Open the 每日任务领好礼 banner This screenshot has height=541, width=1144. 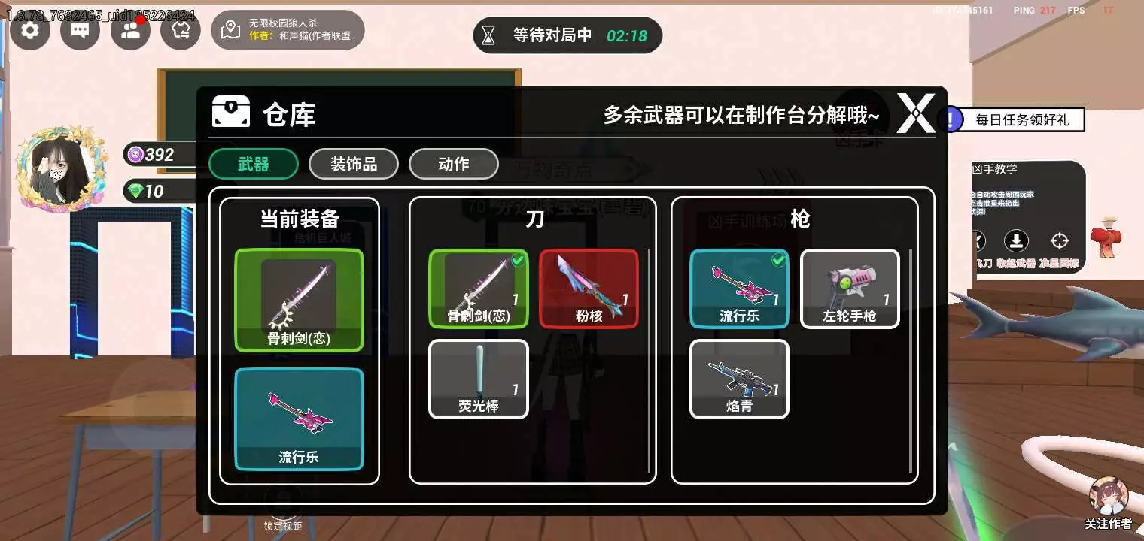tap(1012, 119)
